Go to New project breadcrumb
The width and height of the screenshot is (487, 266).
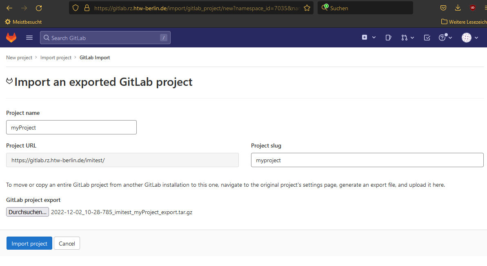click(19, 58)
